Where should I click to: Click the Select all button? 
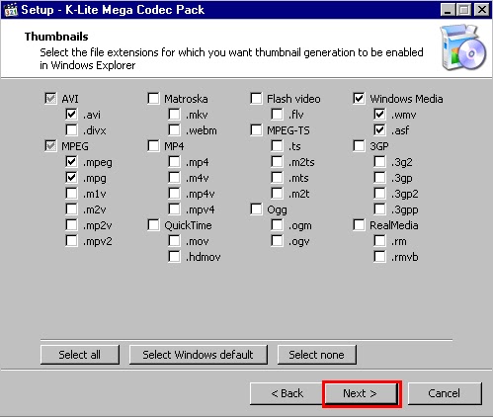point(80,355)
